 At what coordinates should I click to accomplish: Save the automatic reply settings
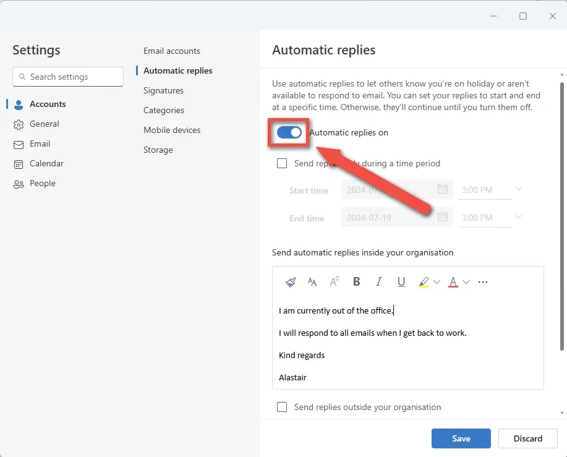pos(461,438)
